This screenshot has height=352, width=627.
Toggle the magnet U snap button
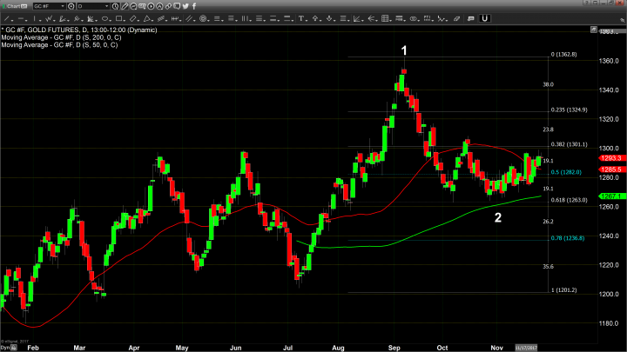click(485, 18)
